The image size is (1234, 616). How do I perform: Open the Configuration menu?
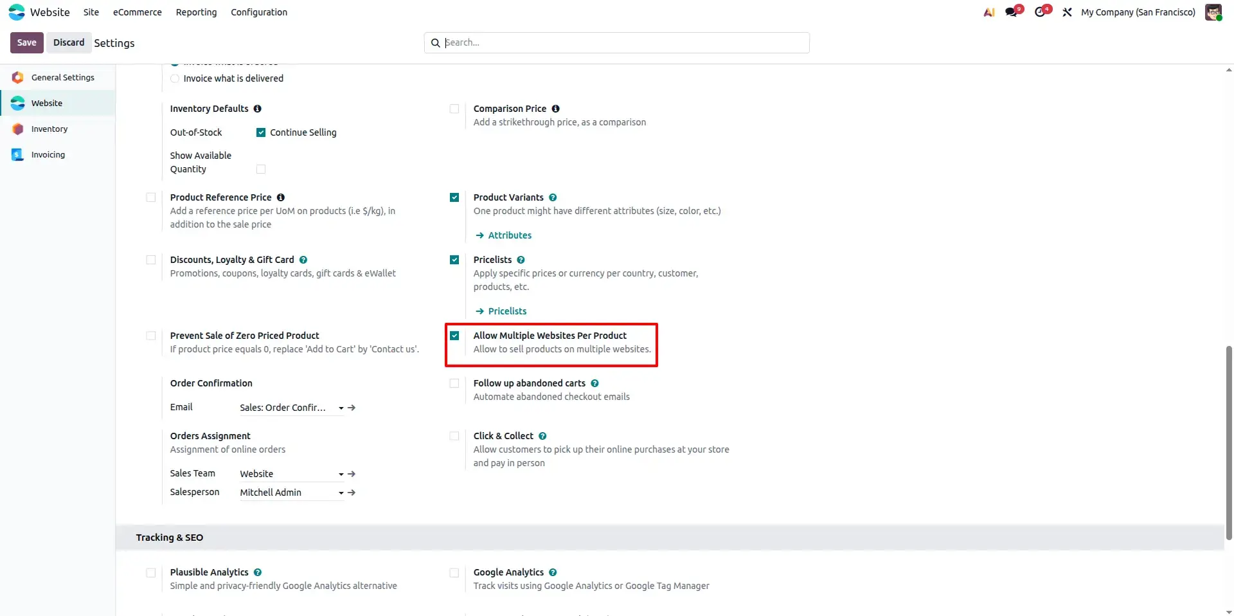pyautogui.click(x=259, y=12)
